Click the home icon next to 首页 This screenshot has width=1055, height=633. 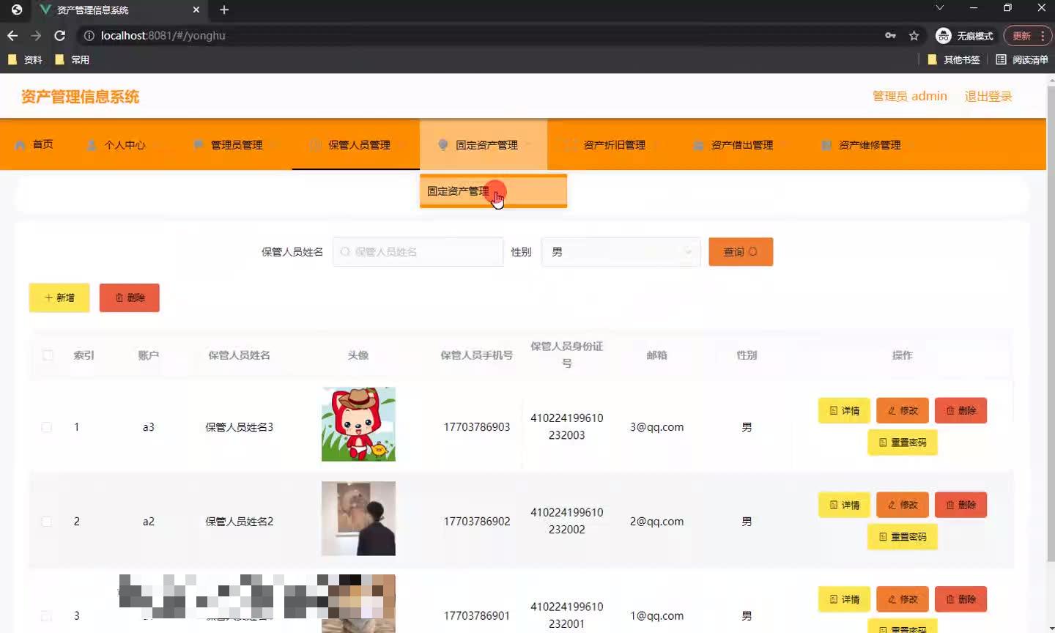(22, 144)
